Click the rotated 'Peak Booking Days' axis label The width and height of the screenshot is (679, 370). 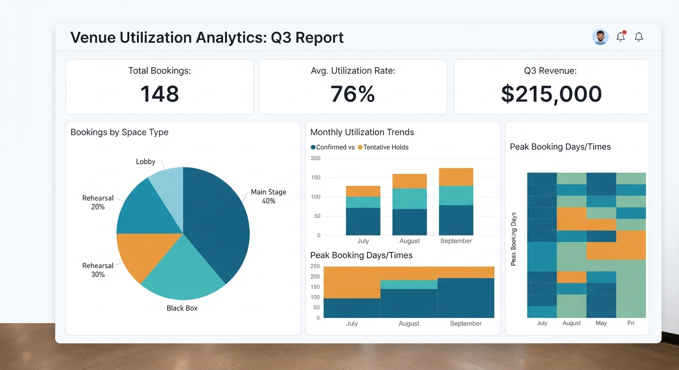pyautogui.click(x=514, y=239)
